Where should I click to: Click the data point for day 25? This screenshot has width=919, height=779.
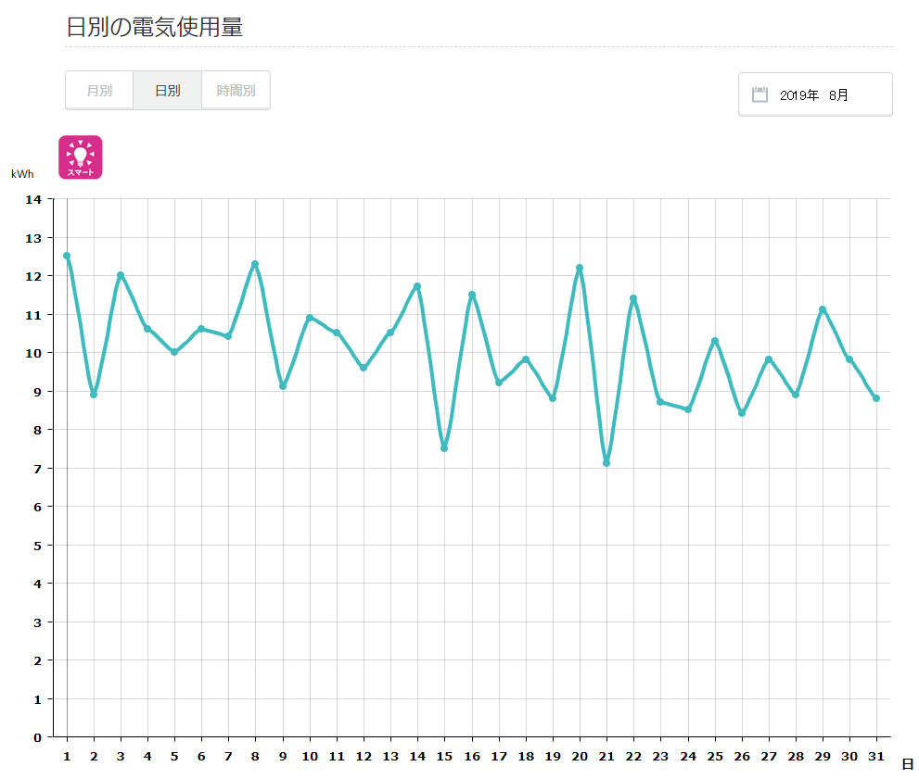[715, 341]
